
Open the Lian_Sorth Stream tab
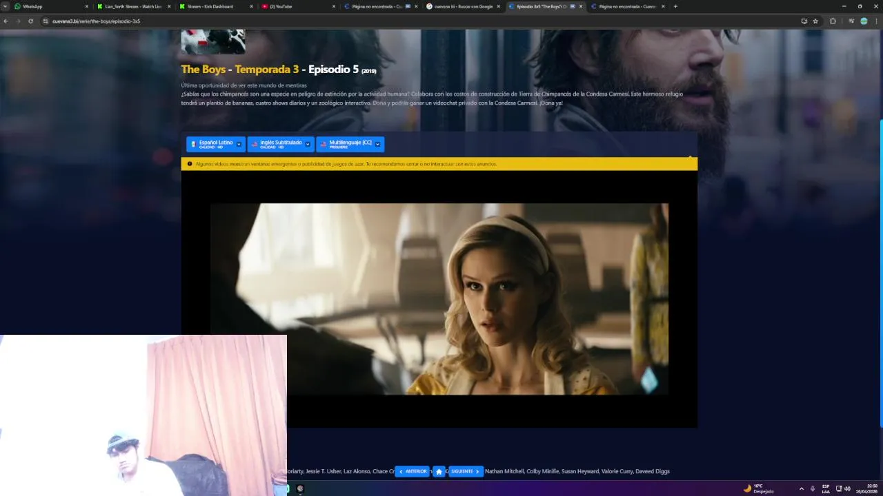pyautogui.click(x=134, y=6)
